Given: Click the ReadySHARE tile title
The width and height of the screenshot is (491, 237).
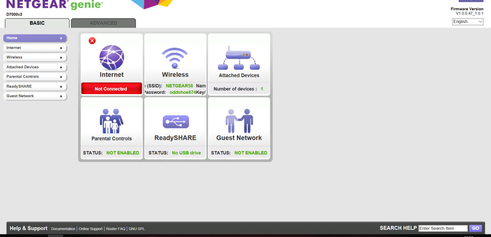Looking at the screenshot, I should point(175,138).
